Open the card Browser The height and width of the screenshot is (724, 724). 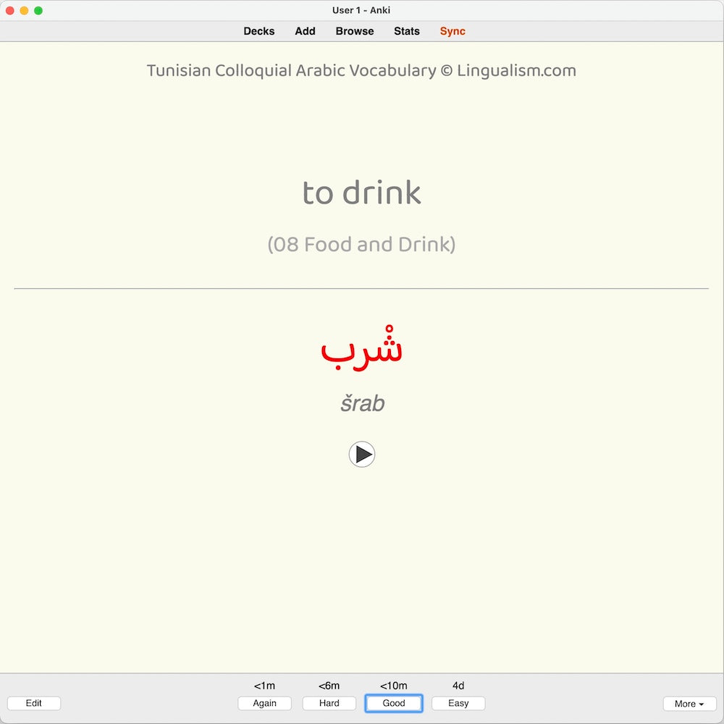tap(354, 31)
